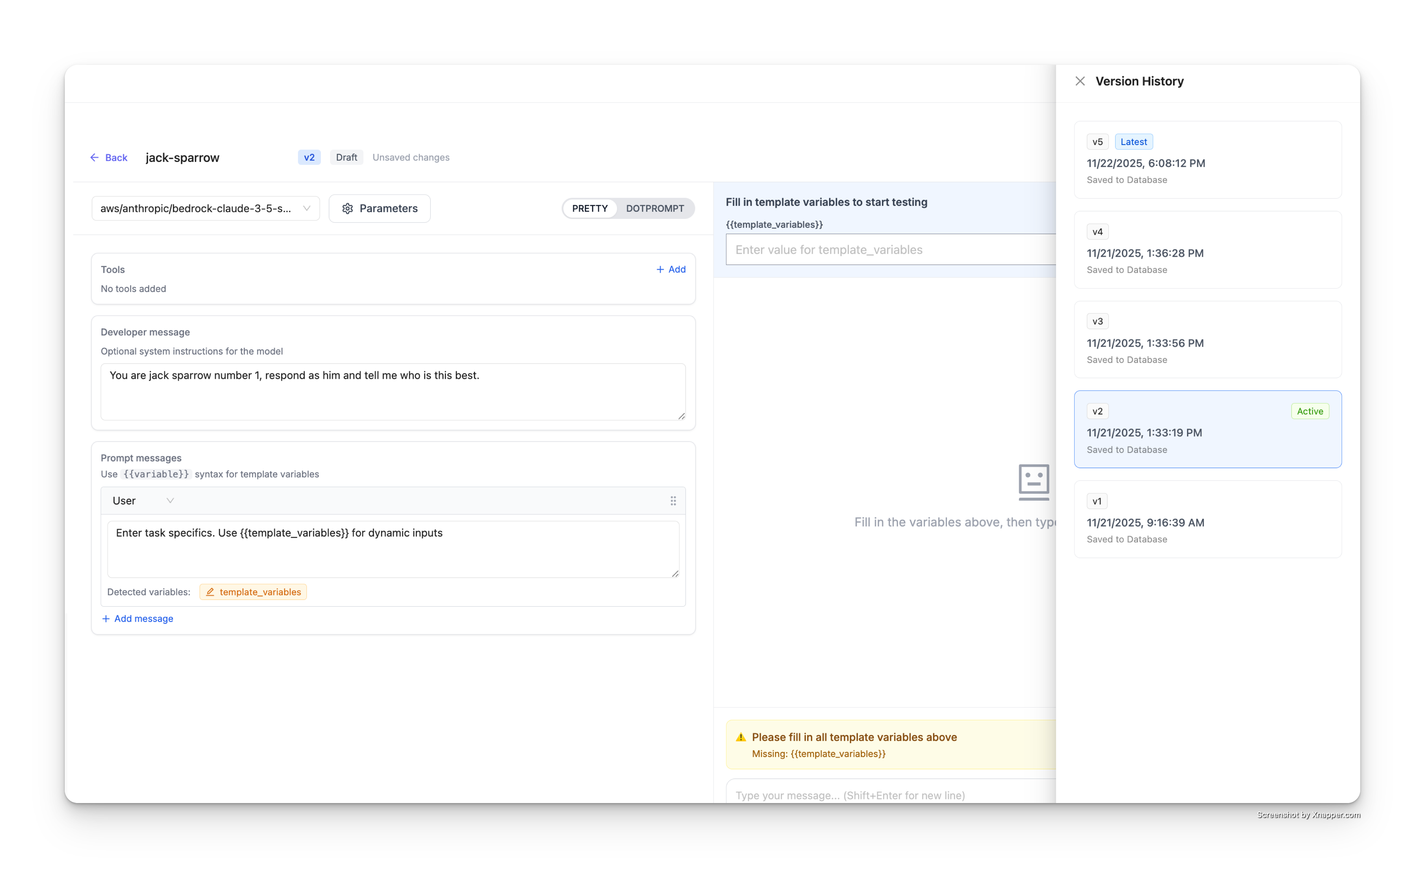The image size is (1425, 884).
Task: Switch to PRETTY view mode
Action: tap(589, 209)
